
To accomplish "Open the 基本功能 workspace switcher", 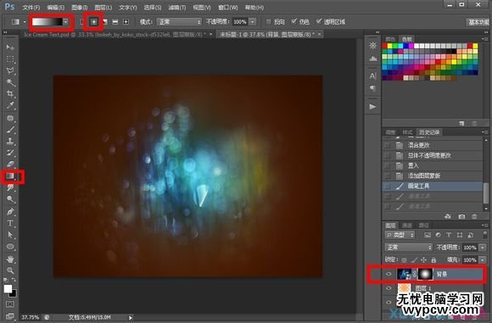I will (478, 22).
